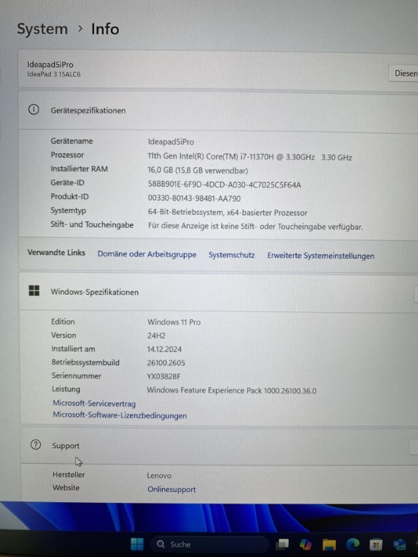The width and height of the screenshot is (418, 557).
Task: Click the Diesen PC rename button
Action: tap(405, 73)
